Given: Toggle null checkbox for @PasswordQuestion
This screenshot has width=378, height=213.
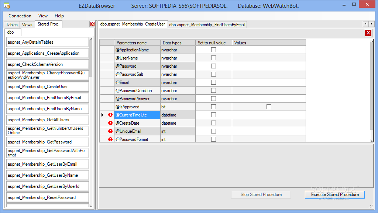Looking at the screenshot, I should tap(214, 90).
